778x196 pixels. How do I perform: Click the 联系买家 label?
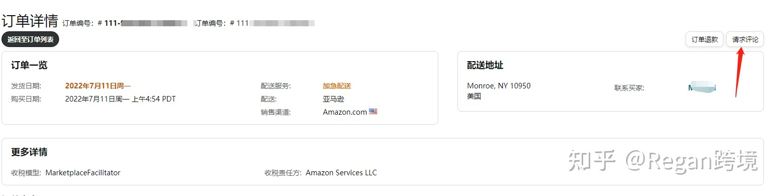[629, 88]
